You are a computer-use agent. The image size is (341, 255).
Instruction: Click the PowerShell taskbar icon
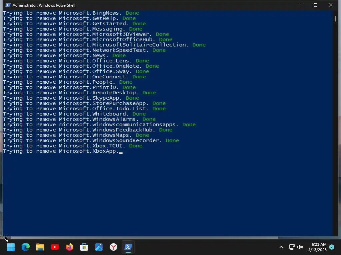pos(128,247)
